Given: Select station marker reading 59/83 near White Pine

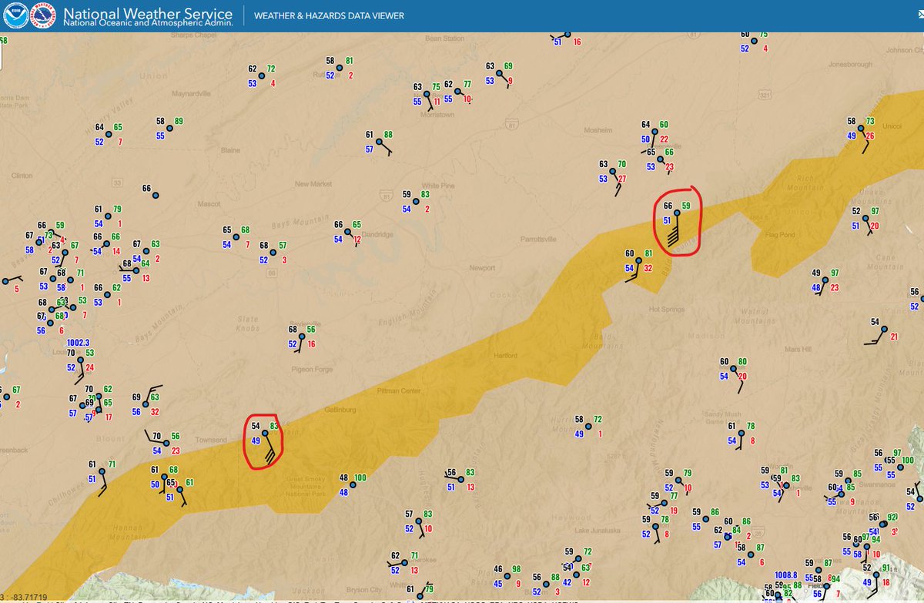Looking at the screenshot, I should point(417,202).
